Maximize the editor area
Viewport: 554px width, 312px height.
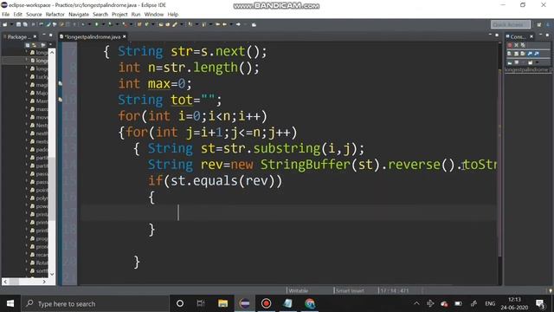[x=497, y=35]
